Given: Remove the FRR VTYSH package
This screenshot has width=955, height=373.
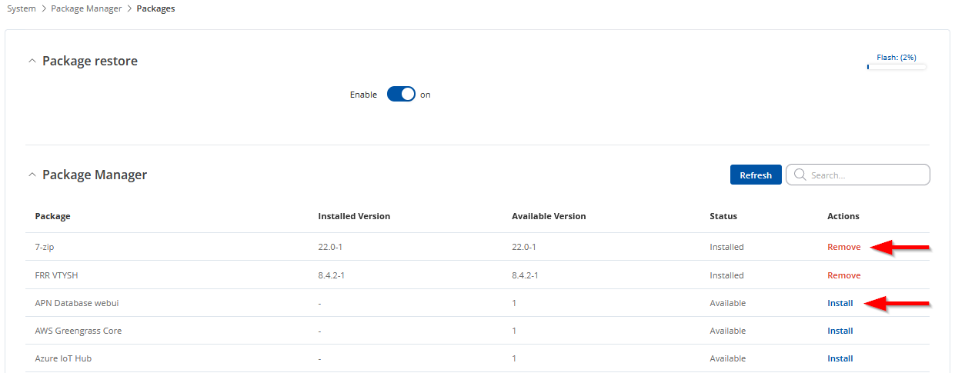Looking at the screenshot, I should coord(843,275).
